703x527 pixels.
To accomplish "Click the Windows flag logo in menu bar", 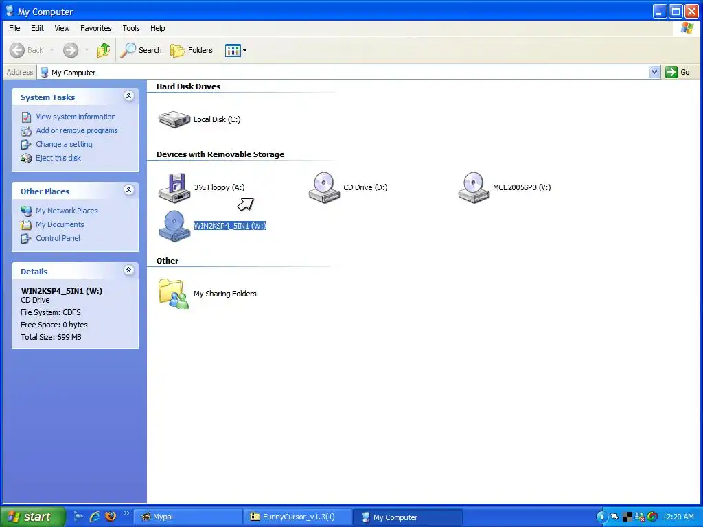I will click(687, 28).
